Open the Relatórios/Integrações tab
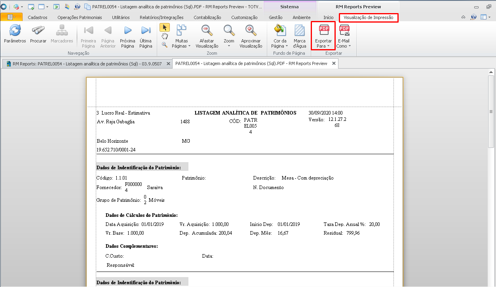The width and height of the screenshot is (496, 287). 162,17
